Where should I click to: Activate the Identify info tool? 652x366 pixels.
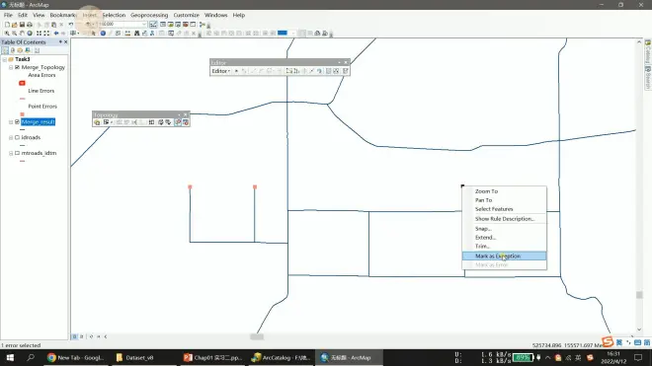click(103, 34)
